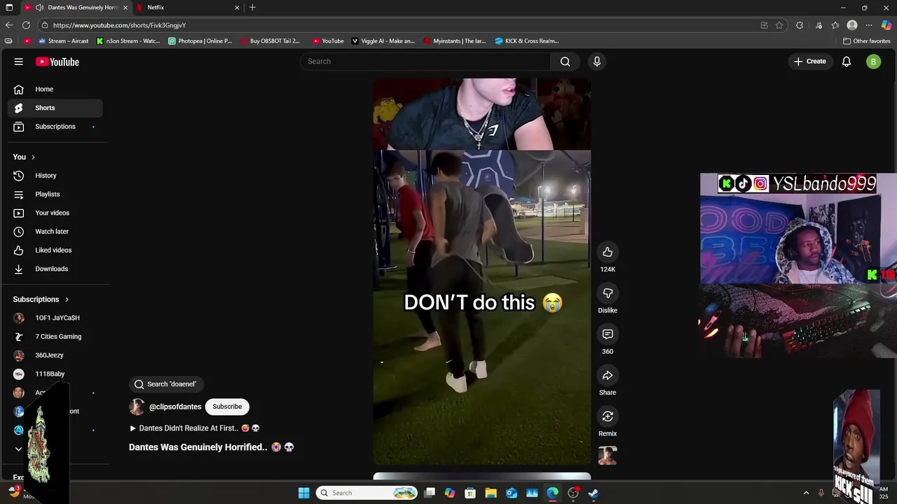Start voice search with the microphone

(x=597, y=62)
